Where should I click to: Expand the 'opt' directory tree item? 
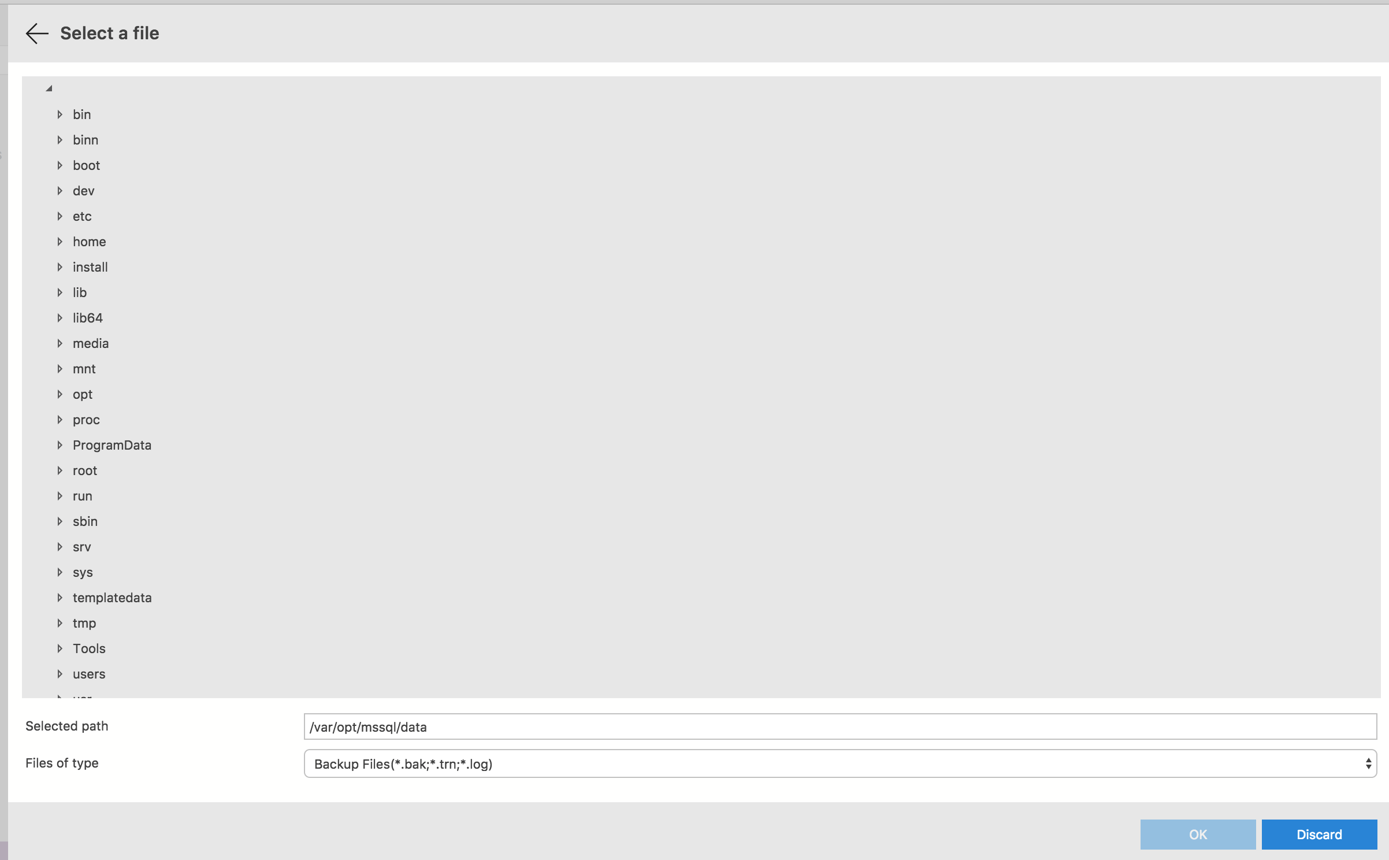(x=61, y=394)
